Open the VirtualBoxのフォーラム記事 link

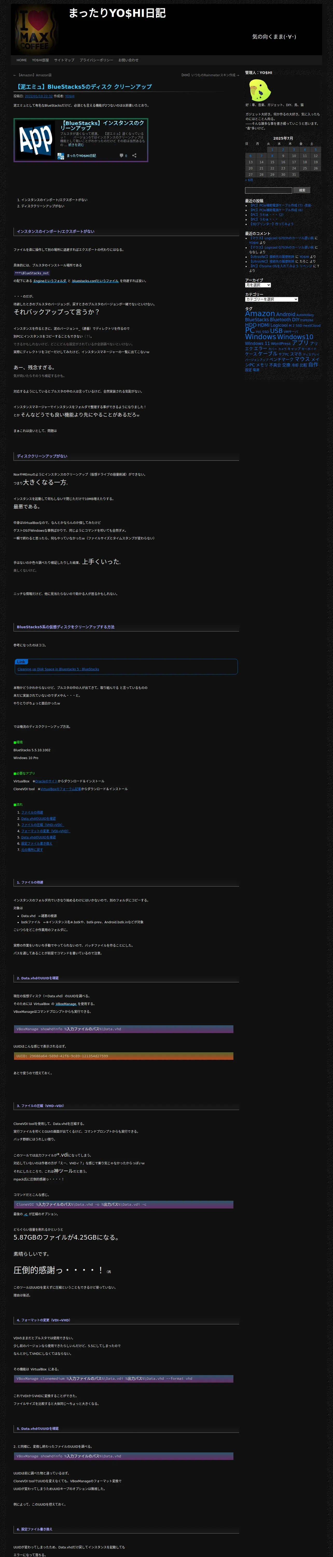click(60, 789)
